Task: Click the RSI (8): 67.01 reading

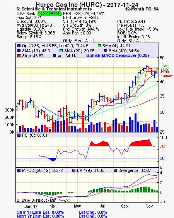Action: 35,135
